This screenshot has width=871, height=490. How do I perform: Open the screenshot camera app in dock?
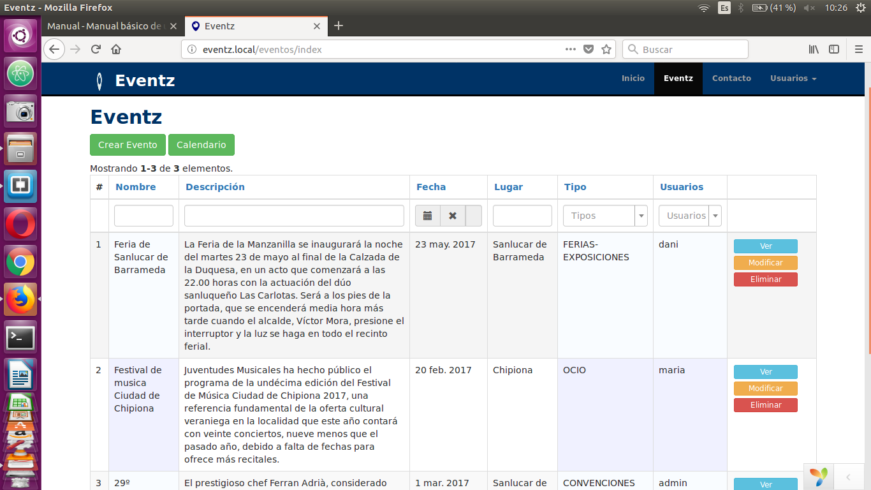click(21, 111)
